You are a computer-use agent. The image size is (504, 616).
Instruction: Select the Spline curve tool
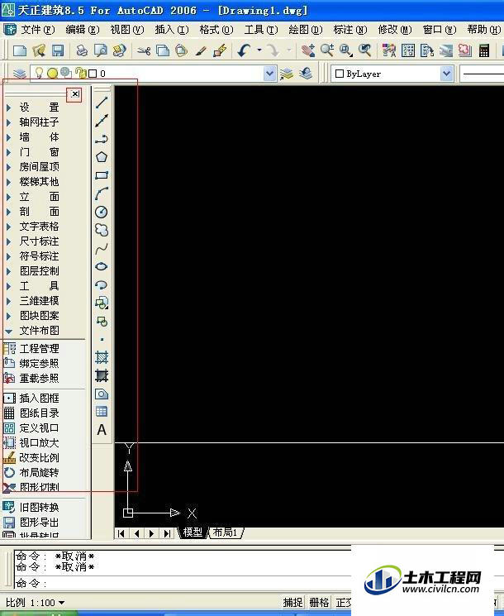[x=102, y=248]
